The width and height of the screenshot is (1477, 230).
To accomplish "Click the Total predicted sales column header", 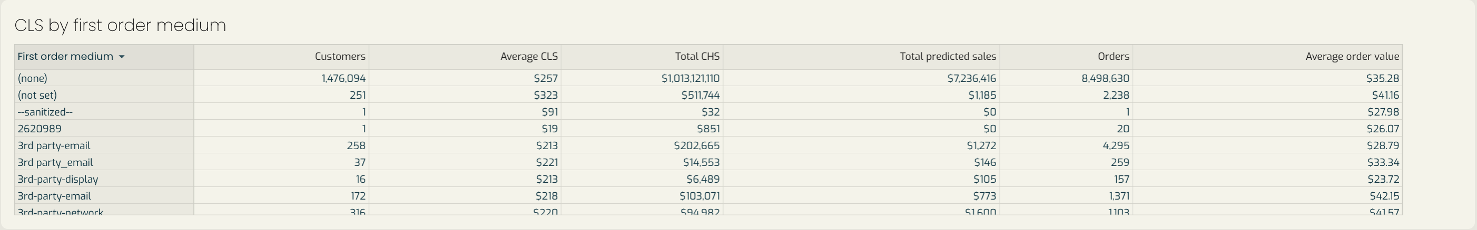I will pos(948,57).
